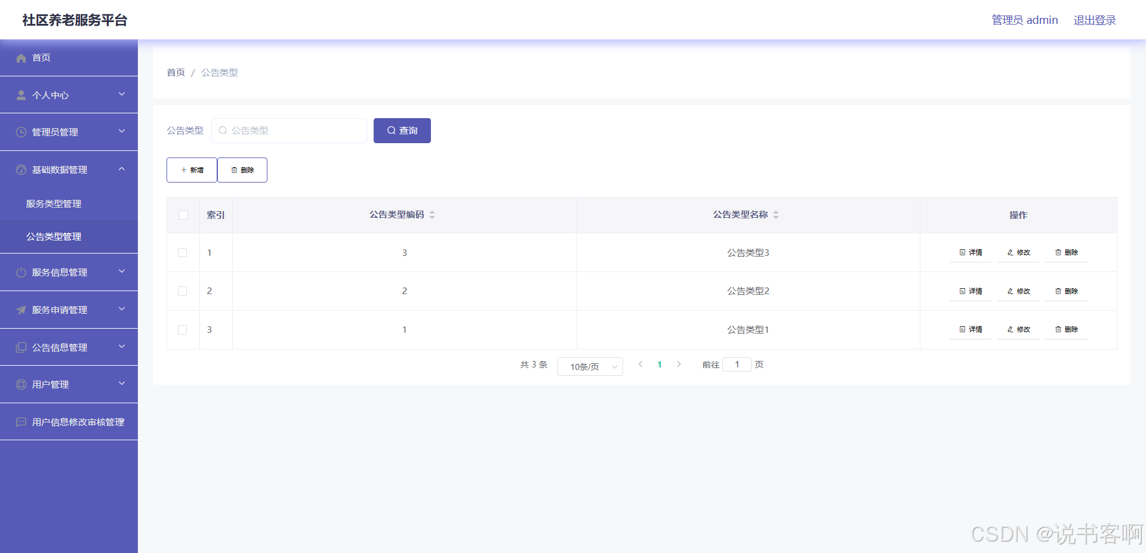The height and width of the screenshot is (553, 1146).
Task: Click the document icon on 详情 for 公告类型2
Action: pos(962,291)
